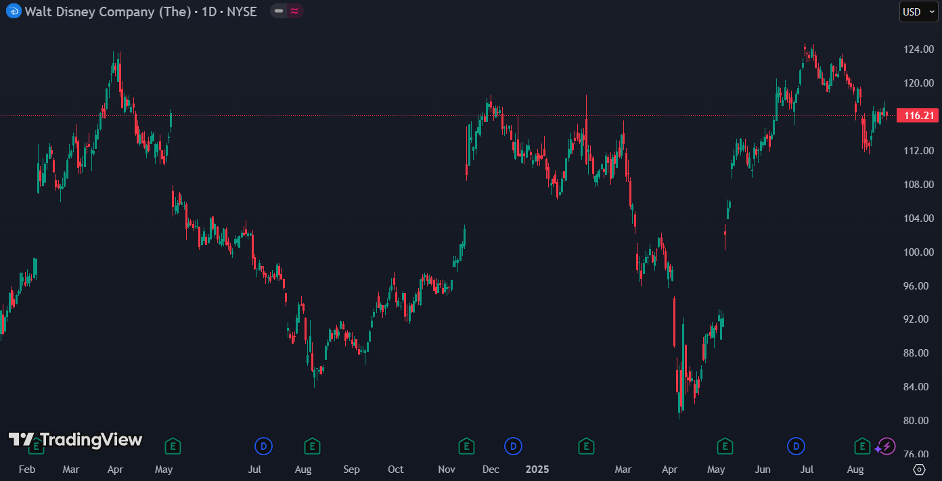Open the earnings marker beside Aug 2024
The image size is (942, 481).
(x=312, y=446)
